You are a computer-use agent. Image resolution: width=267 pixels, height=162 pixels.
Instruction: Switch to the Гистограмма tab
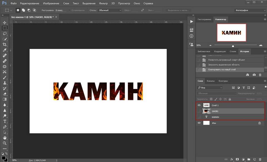[204, 19]
